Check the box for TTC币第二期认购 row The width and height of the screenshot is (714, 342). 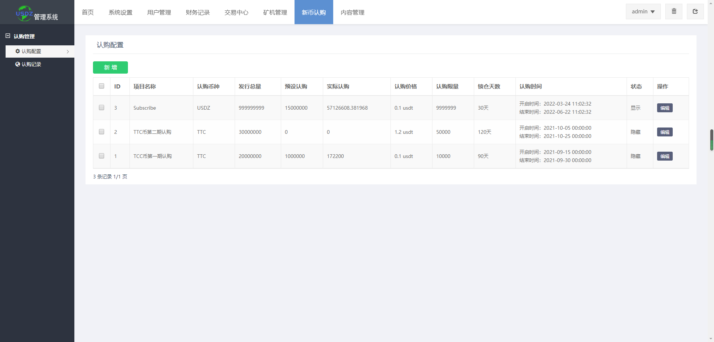coord(102,132)
